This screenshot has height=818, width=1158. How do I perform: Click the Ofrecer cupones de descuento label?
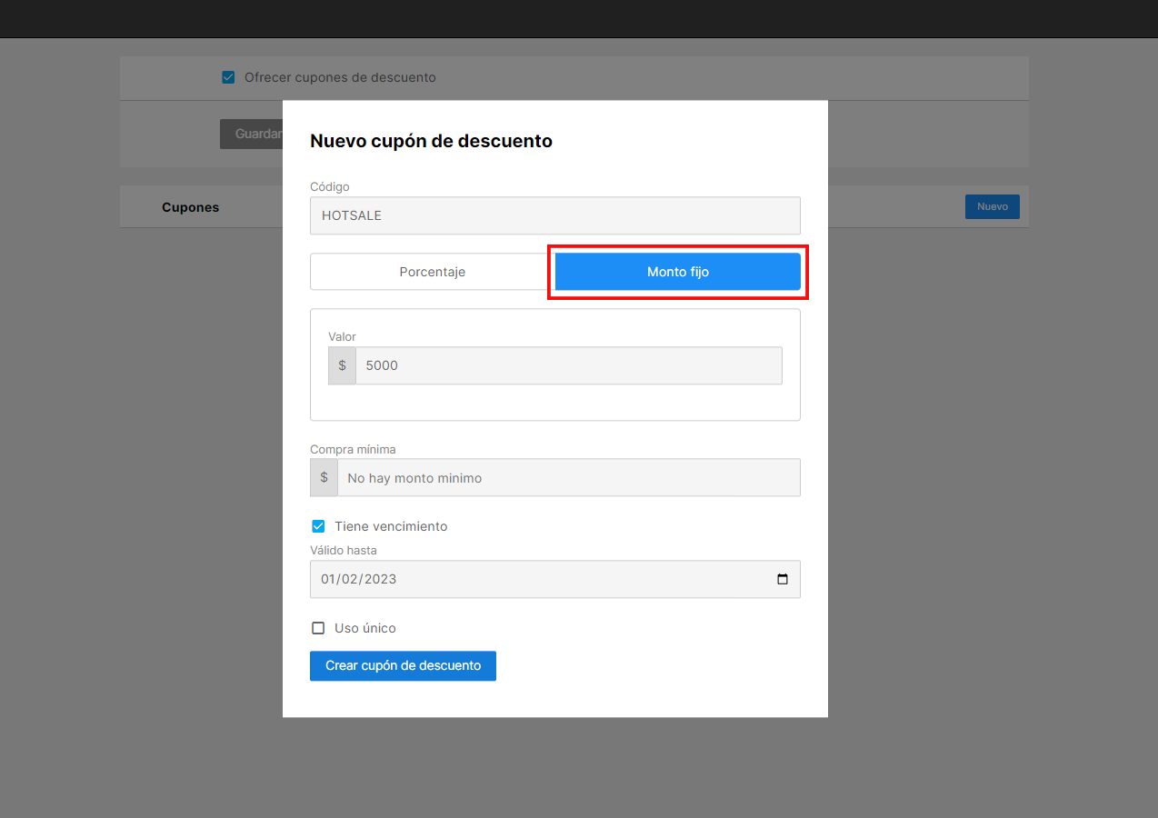340,77
